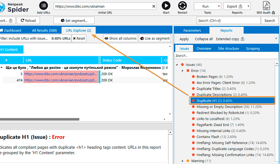The width and height of the screenshot is (280, 164).
Task: Reset the current filter
Action: point(79,38)
